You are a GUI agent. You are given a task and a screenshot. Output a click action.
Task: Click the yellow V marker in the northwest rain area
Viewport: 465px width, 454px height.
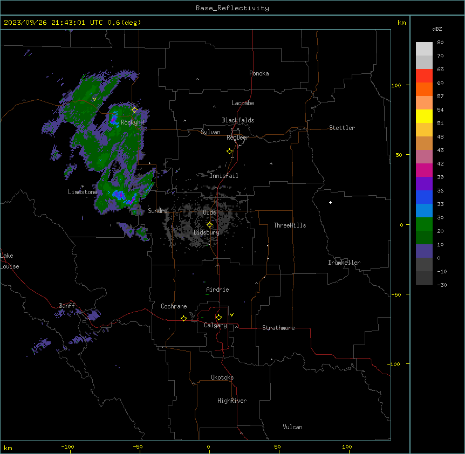coord(94,99)
